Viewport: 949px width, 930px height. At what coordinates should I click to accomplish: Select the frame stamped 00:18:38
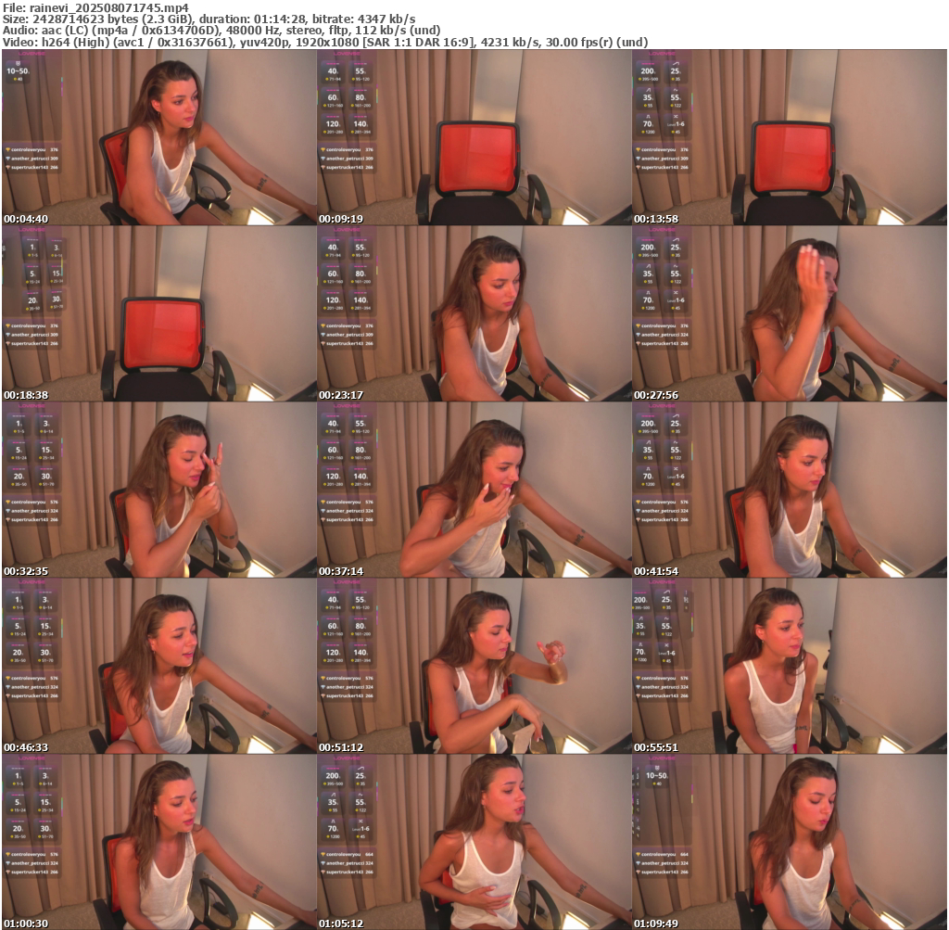tap(159, 313)
